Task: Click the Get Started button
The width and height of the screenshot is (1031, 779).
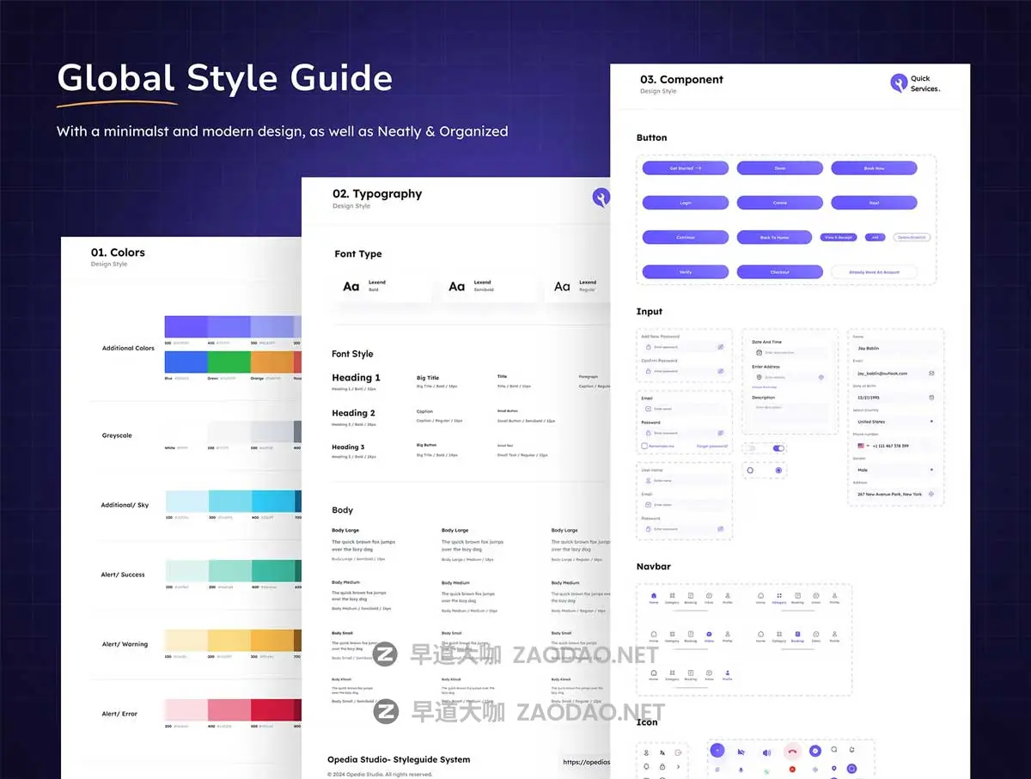Action: point(685,167)
